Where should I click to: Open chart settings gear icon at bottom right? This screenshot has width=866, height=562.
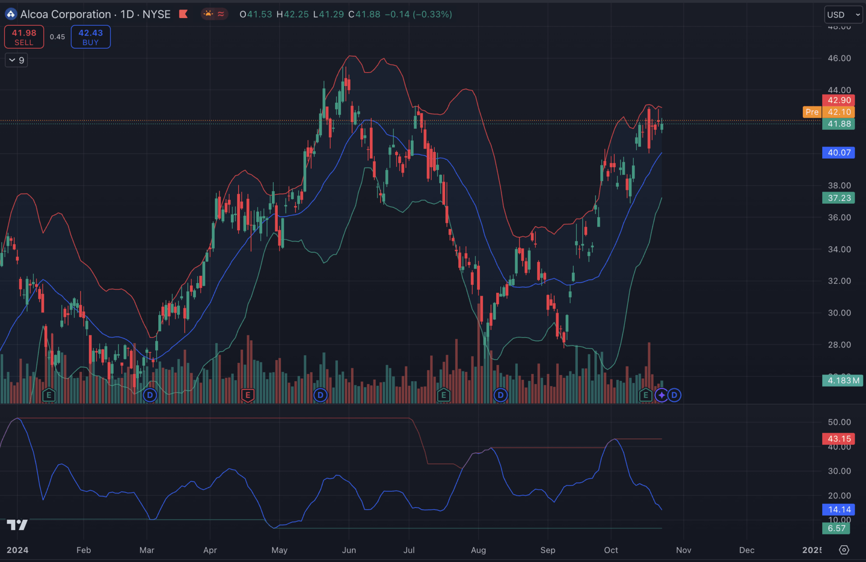[844, 550]
